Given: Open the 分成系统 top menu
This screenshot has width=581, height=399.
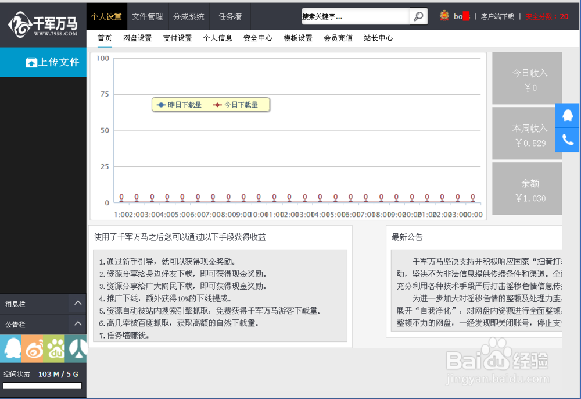Looking at the screenshot, I should (x=189, y=16).
